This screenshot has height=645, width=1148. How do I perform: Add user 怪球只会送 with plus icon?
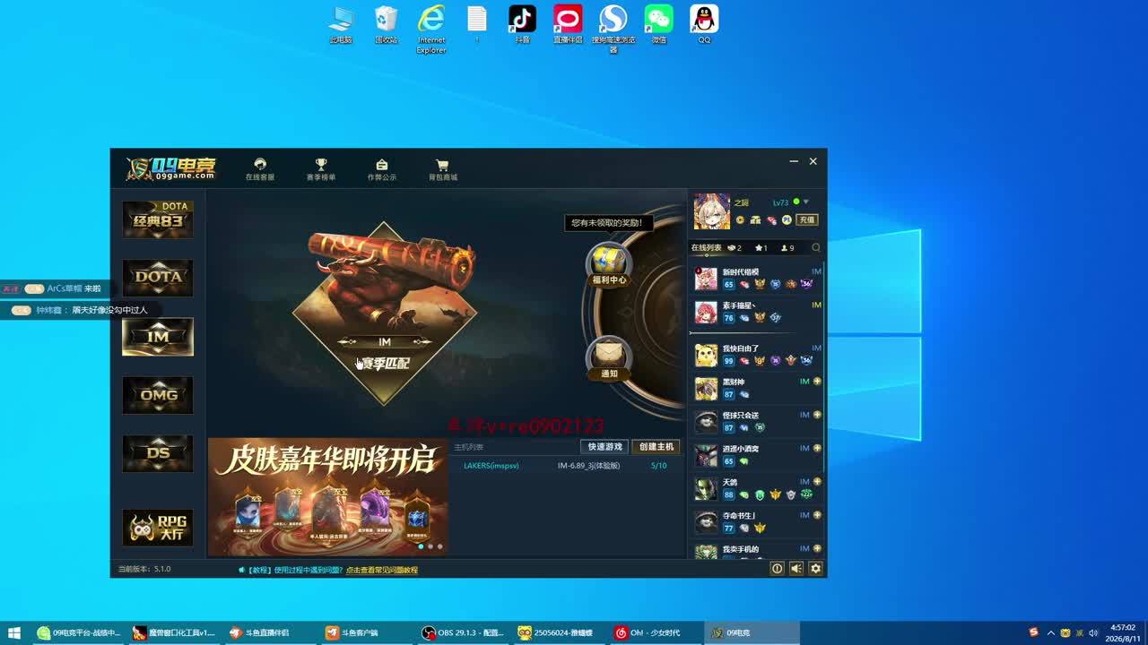coord(817,415)
